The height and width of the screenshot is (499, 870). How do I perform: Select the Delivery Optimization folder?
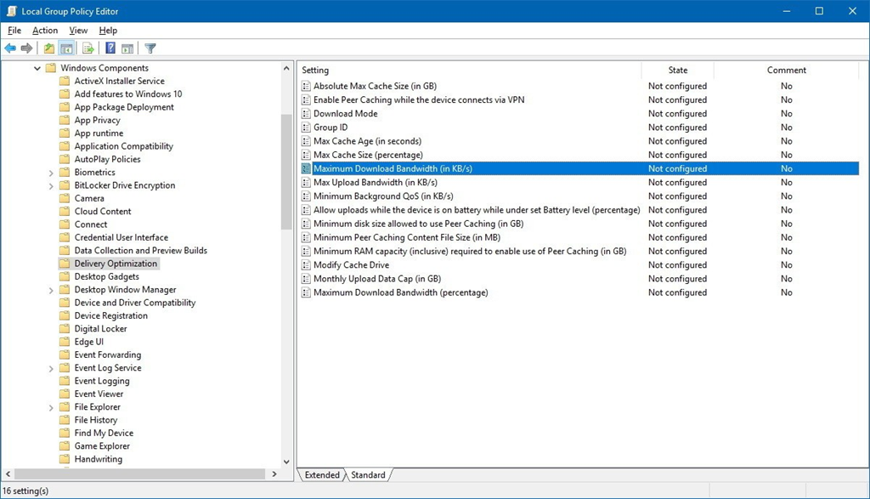click(116, 264)
